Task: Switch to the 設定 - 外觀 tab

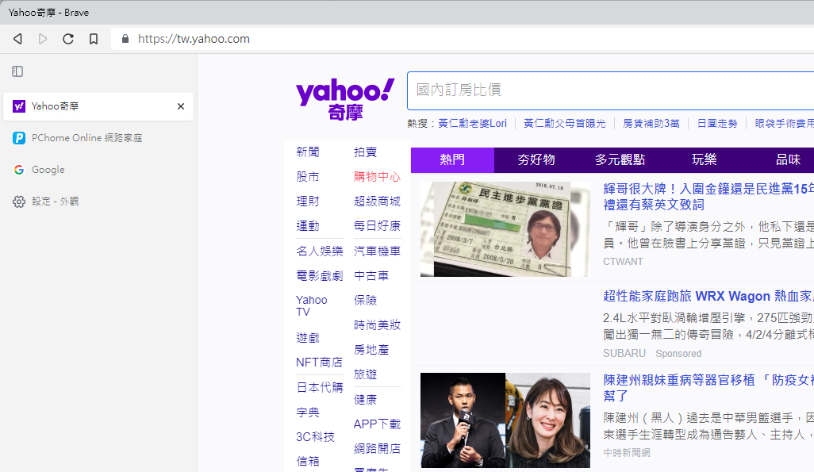Action: click(98, 201)
